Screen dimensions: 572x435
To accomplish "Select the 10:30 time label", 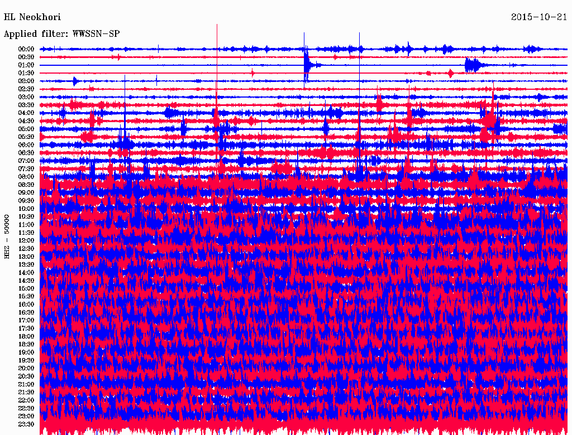I will tap(26, 216).
